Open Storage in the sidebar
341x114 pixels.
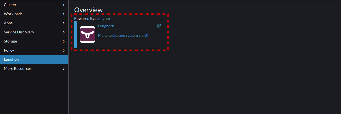(x=34, y=41)
